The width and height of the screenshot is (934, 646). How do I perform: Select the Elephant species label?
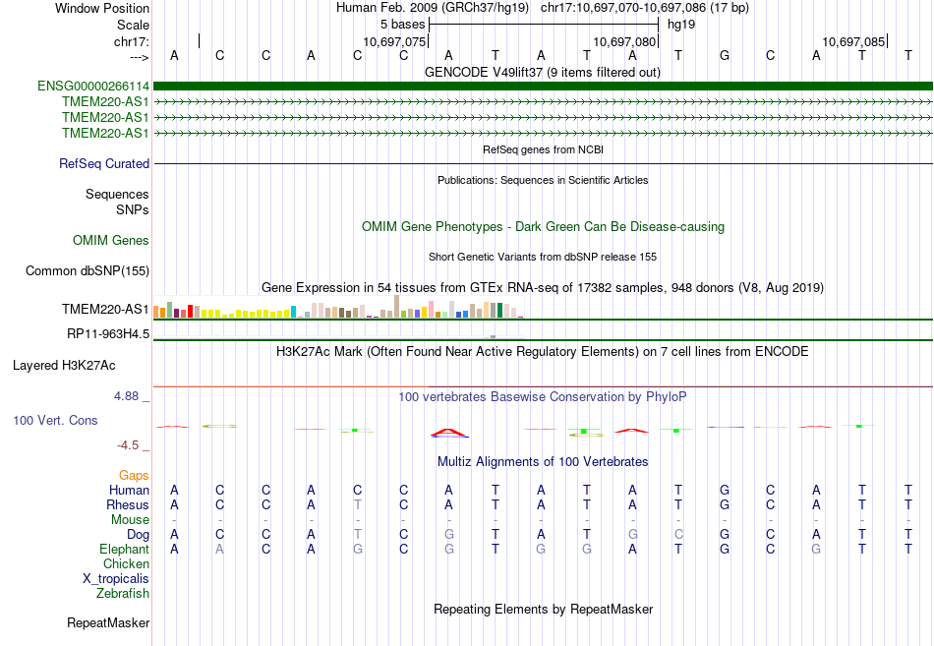pos(124,549)
